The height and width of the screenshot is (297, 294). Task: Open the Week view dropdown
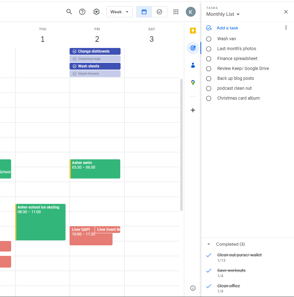(x=119, y=12)
